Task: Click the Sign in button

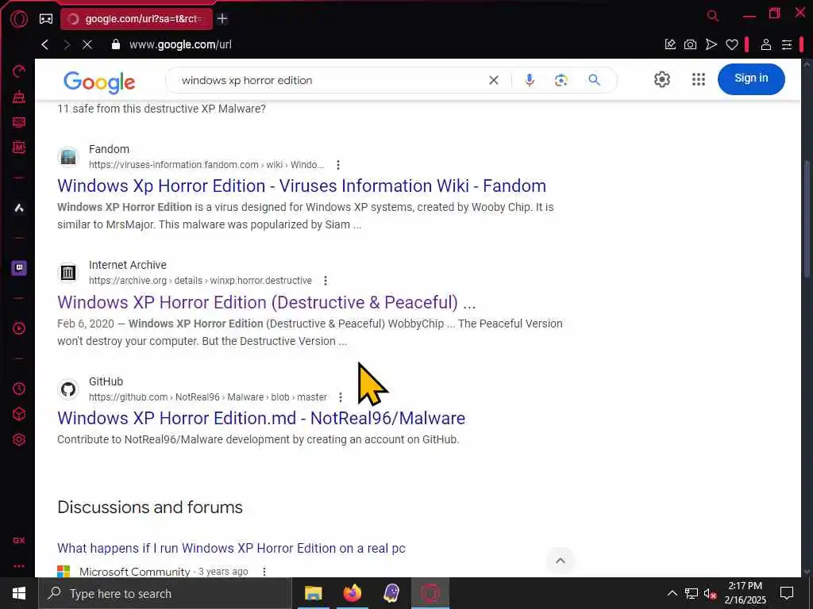Action: pos(751,79)
